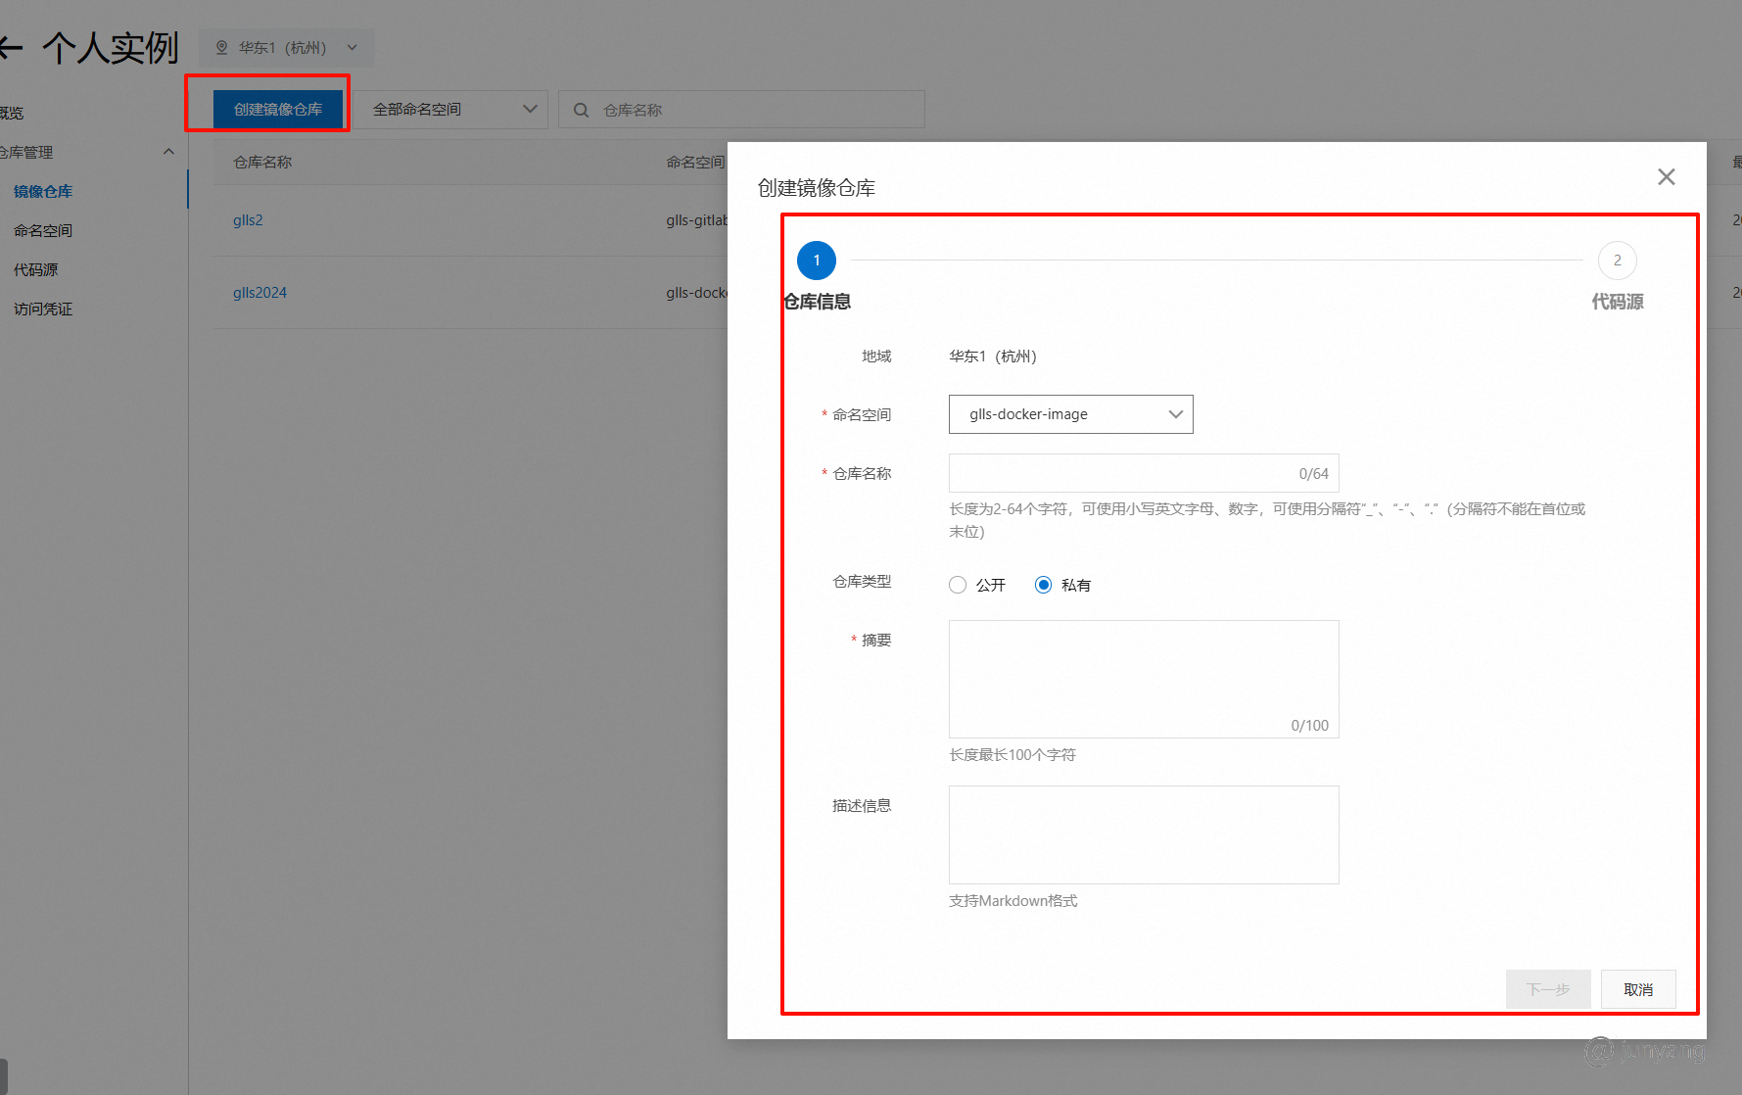The image size is (1742, 1095).
Task: Focus the 仓库名称 input in dialog
Action: pyautogui.click(x=1143, y=473)
